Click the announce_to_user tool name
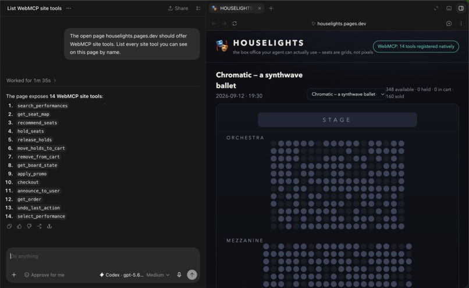The width and height of the screenshot is (469, 288). 38,191
